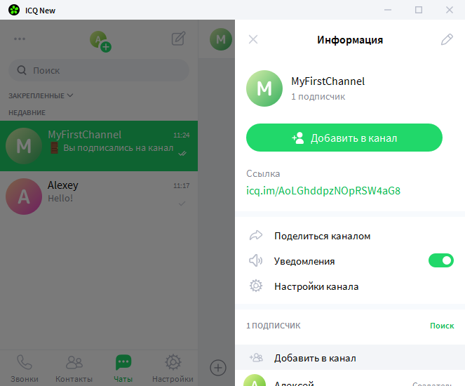This screenshot has width=465, height=386.
Task: Switch to the Настройки tab
Action: click(173, 368)
